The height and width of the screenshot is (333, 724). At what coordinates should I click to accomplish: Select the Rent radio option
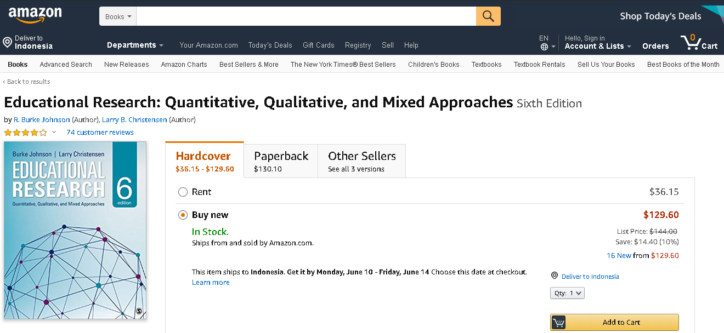(183, 192)
